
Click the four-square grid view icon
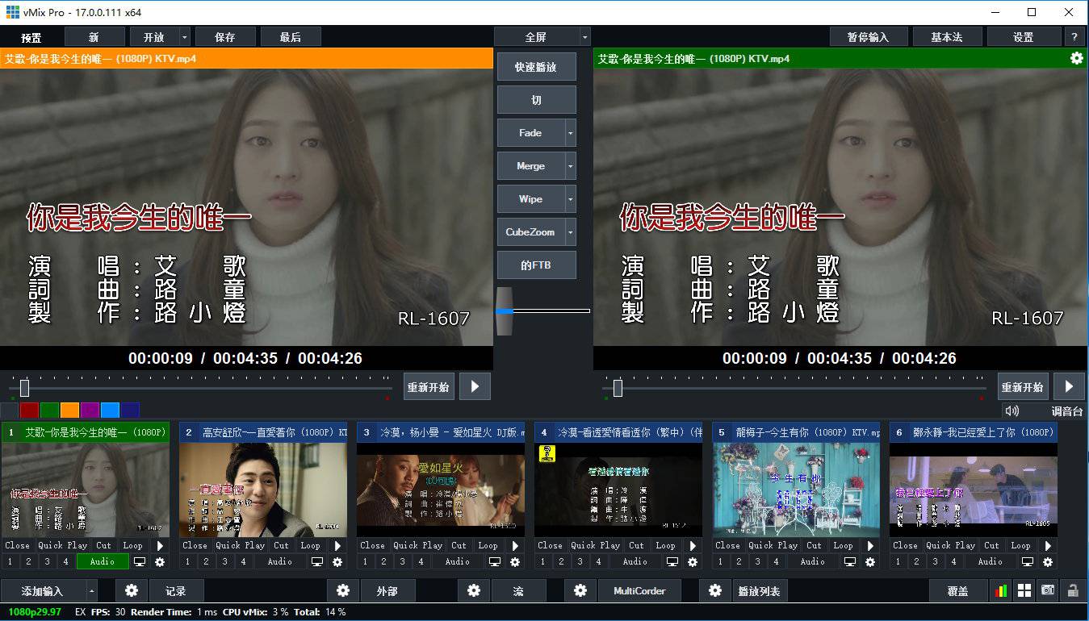point(1024,591)
